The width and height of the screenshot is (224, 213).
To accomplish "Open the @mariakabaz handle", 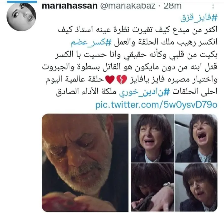I will pos(128,6).
